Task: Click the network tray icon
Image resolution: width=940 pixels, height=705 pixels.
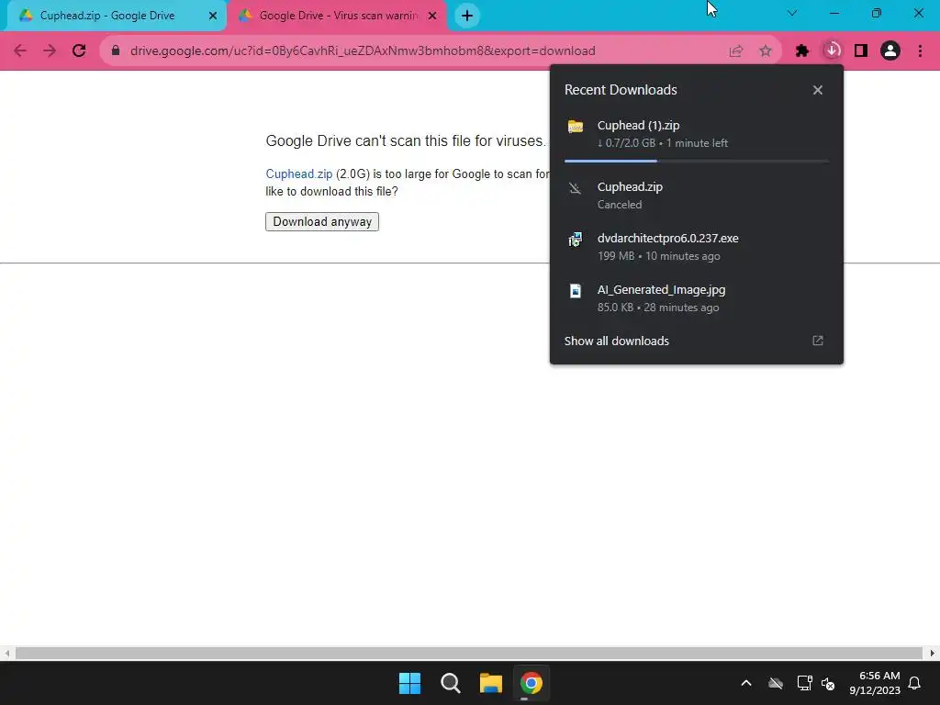Action: pyautogui.click(x=804, y=683)
